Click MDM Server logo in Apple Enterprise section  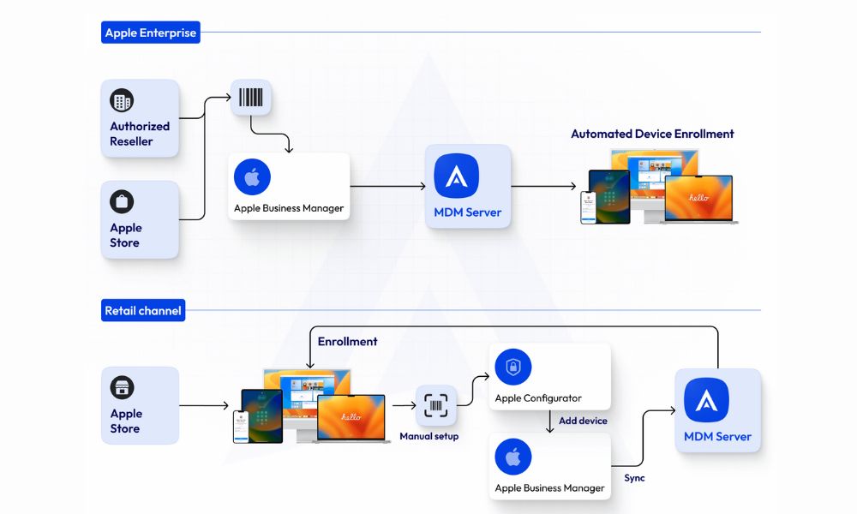click(457, 176)
